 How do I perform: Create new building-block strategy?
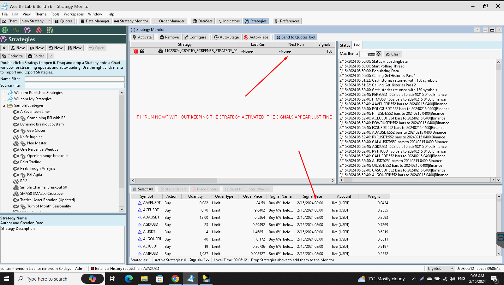point(18,48)
